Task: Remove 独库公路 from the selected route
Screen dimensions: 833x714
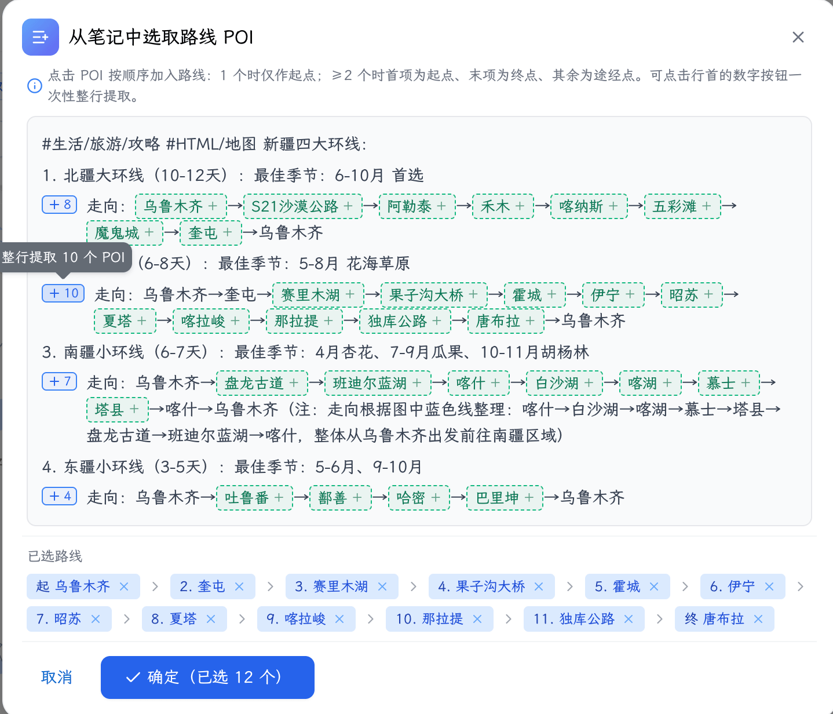Action: pos(629,619)
